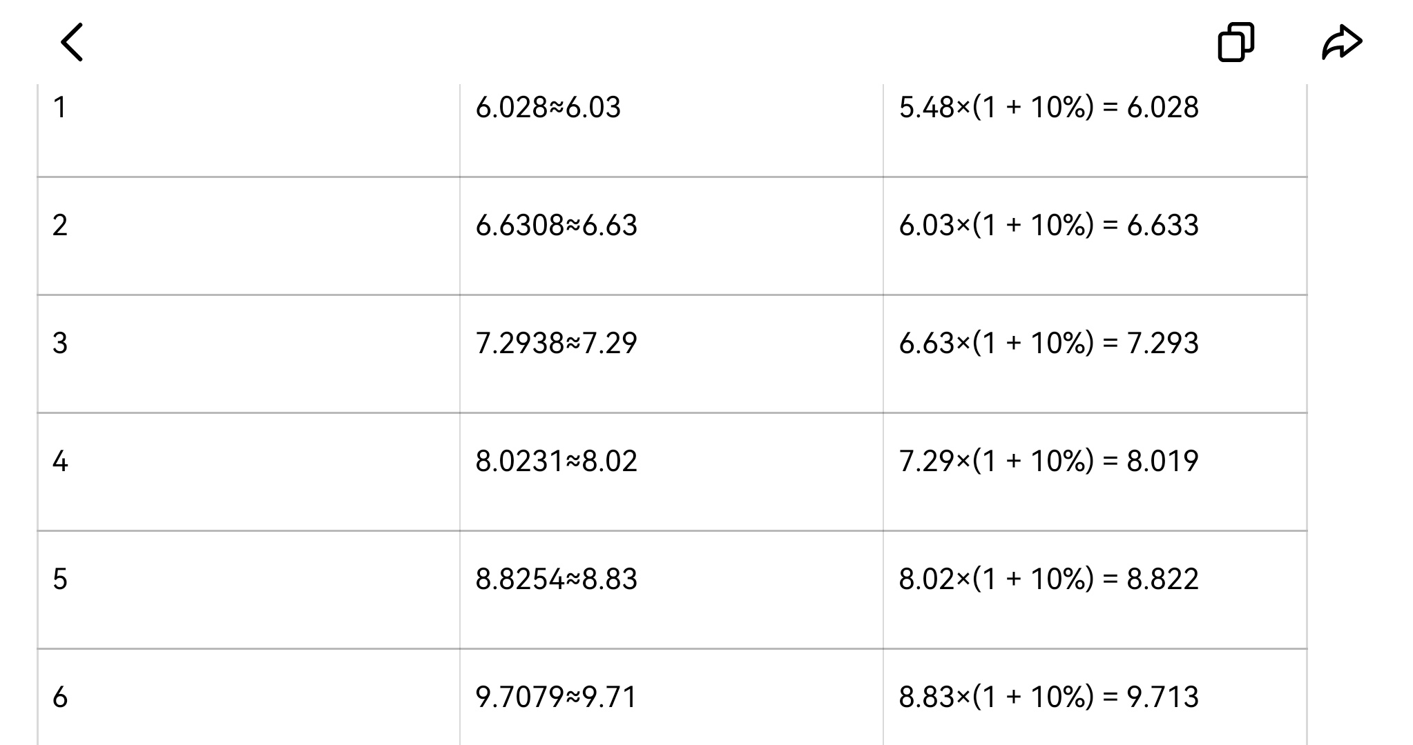Select row number 3 cell
Image resolution: width=1413 pixels, height=745 pixels.
coord(60,344)
